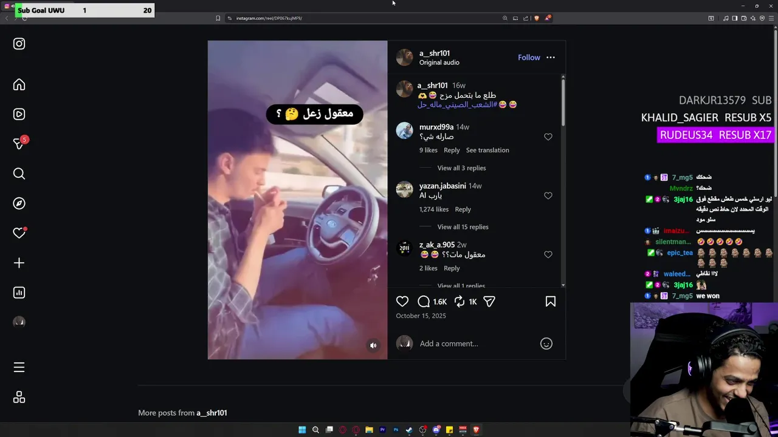Click the Create plus icon

coord(19,263)
